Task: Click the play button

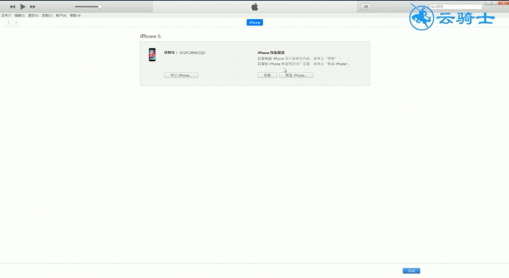Action: pos(23,6)
